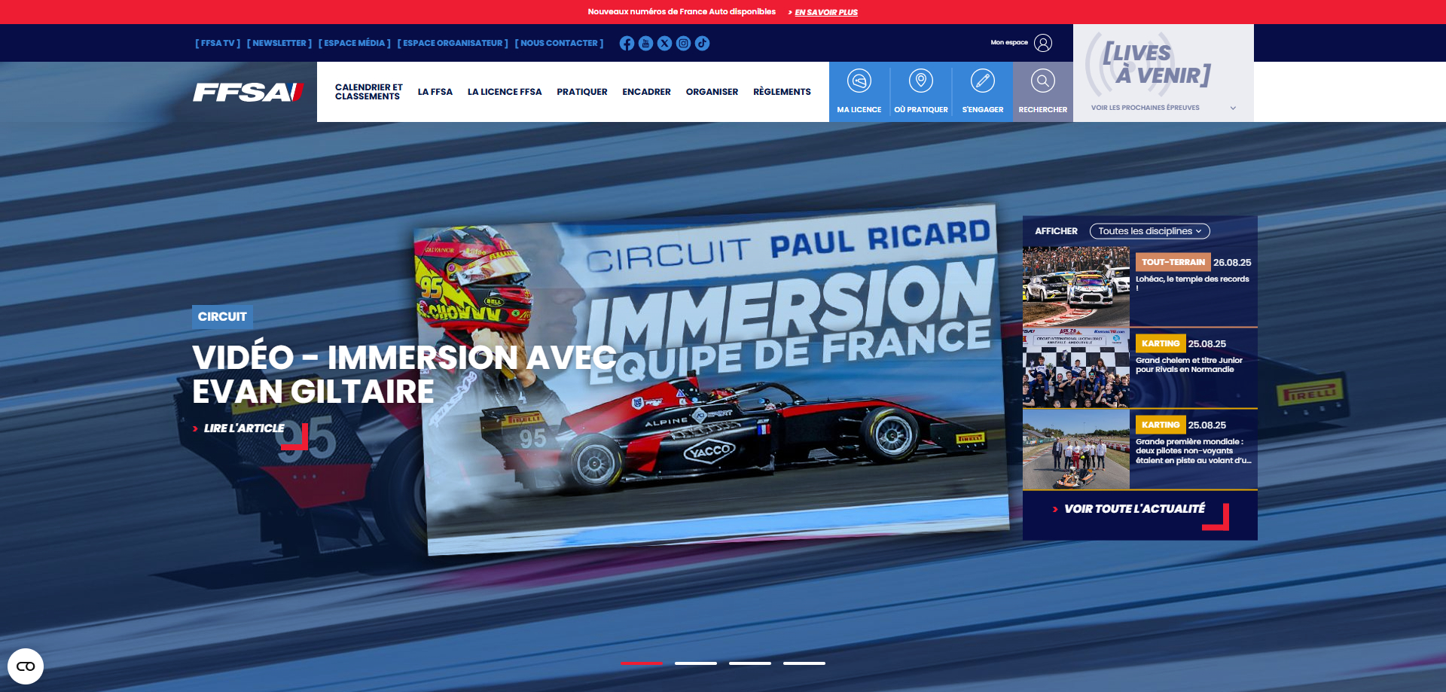The height and width of the screenshot is (692, 1446).
Task: Click the Instagram social icon
Action: point(683,43)
